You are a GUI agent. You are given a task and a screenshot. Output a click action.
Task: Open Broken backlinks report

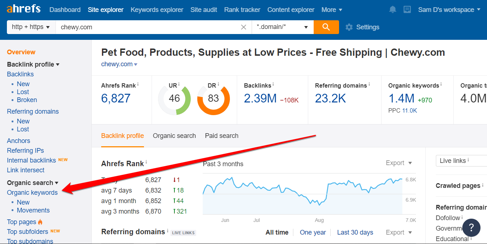point(27,100)
